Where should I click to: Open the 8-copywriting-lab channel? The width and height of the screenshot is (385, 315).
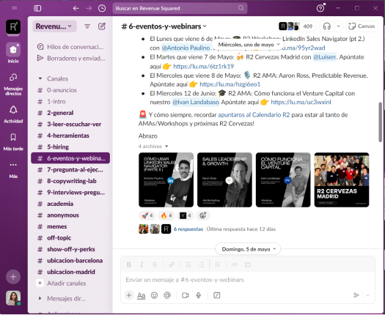(x=70, y=181)
